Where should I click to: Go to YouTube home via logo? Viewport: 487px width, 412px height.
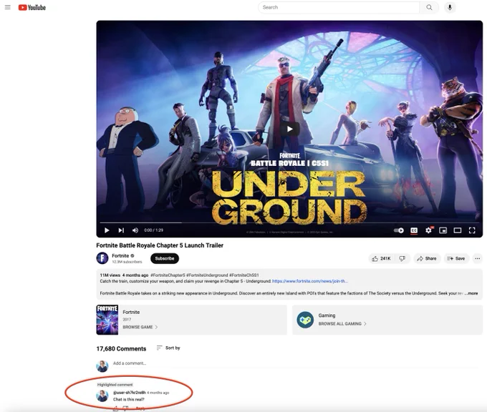(32, 7)
